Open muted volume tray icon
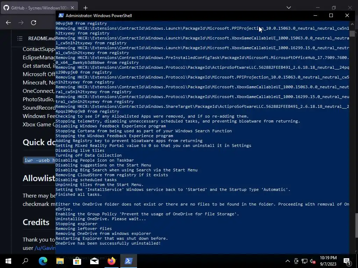Image resolution: width=358 pixels, height=268 pixels. click(x=313, y=261)
